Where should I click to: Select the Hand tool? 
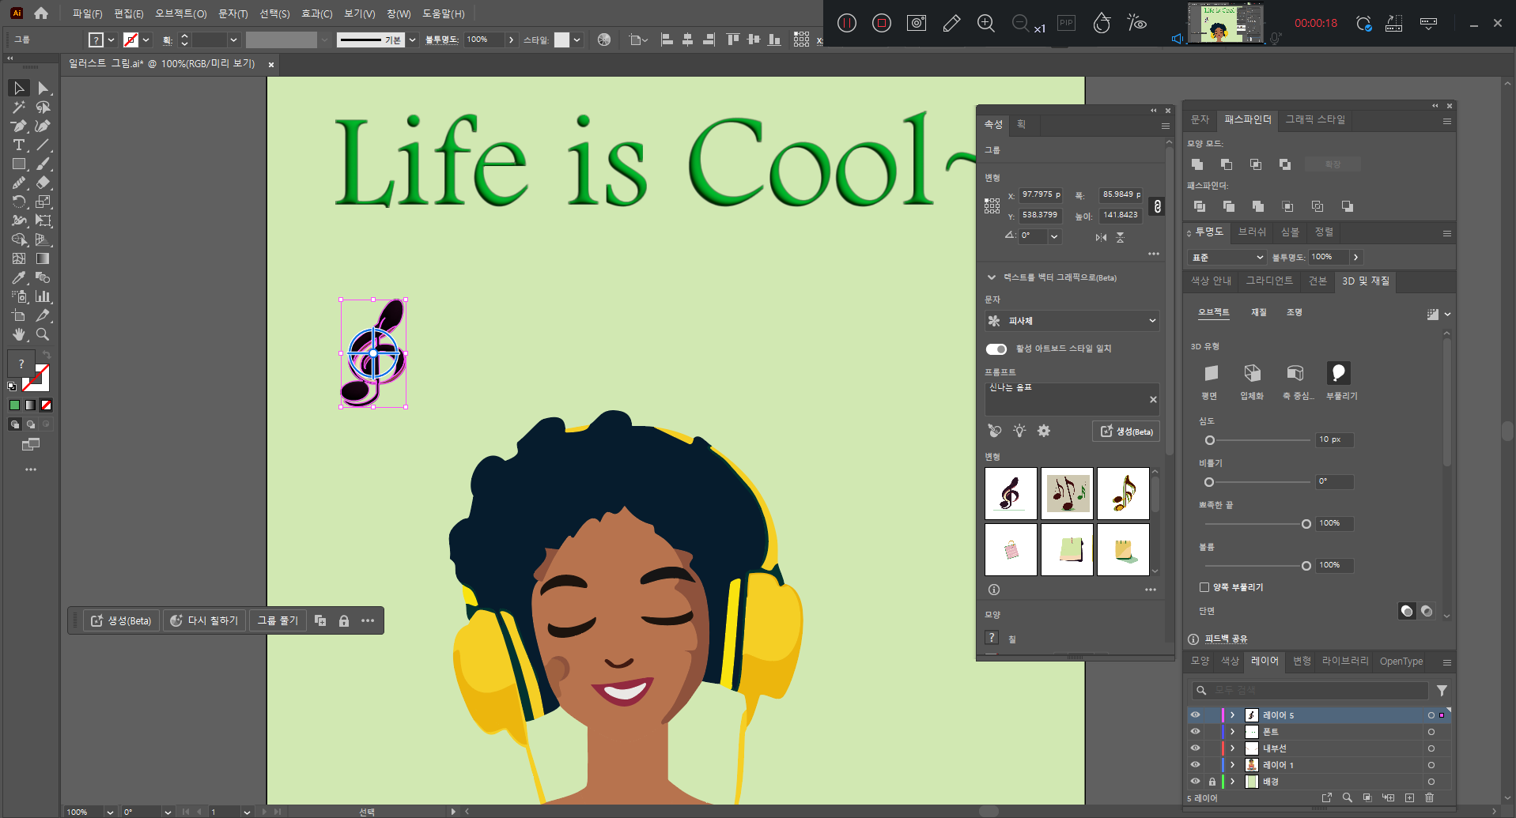click(x=18, y=335)
